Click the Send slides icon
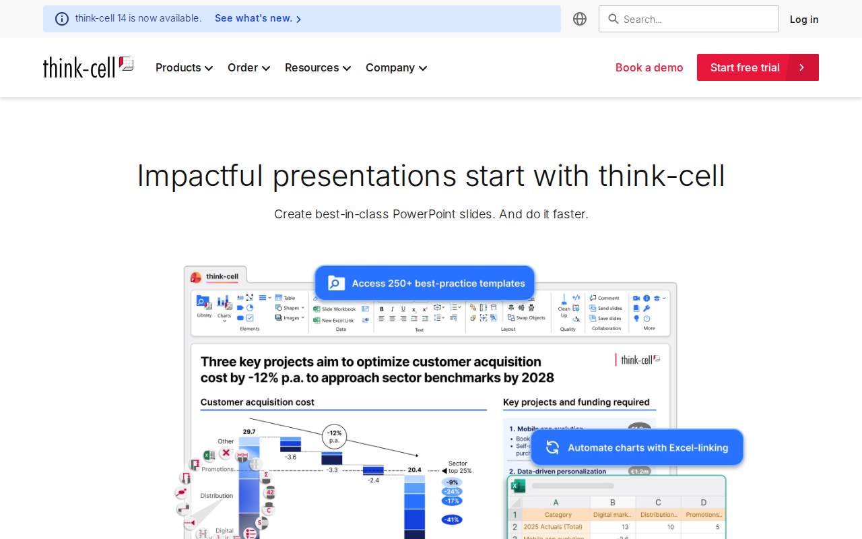Image resolution: width=862 pixels, height=539 pixels. click(x=593, y=308)
